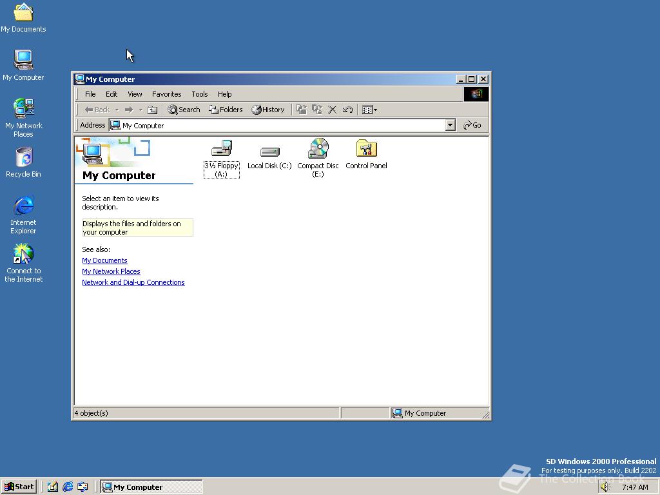Click the My Computer title bar icon
This screenshot has height=495, width=660.
point(79,79)
